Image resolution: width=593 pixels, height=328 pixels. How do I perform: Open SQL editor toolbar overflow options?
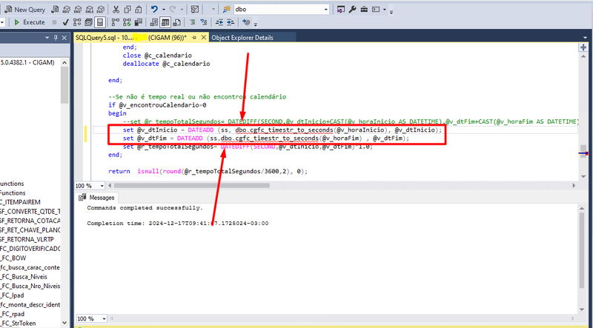256,24
